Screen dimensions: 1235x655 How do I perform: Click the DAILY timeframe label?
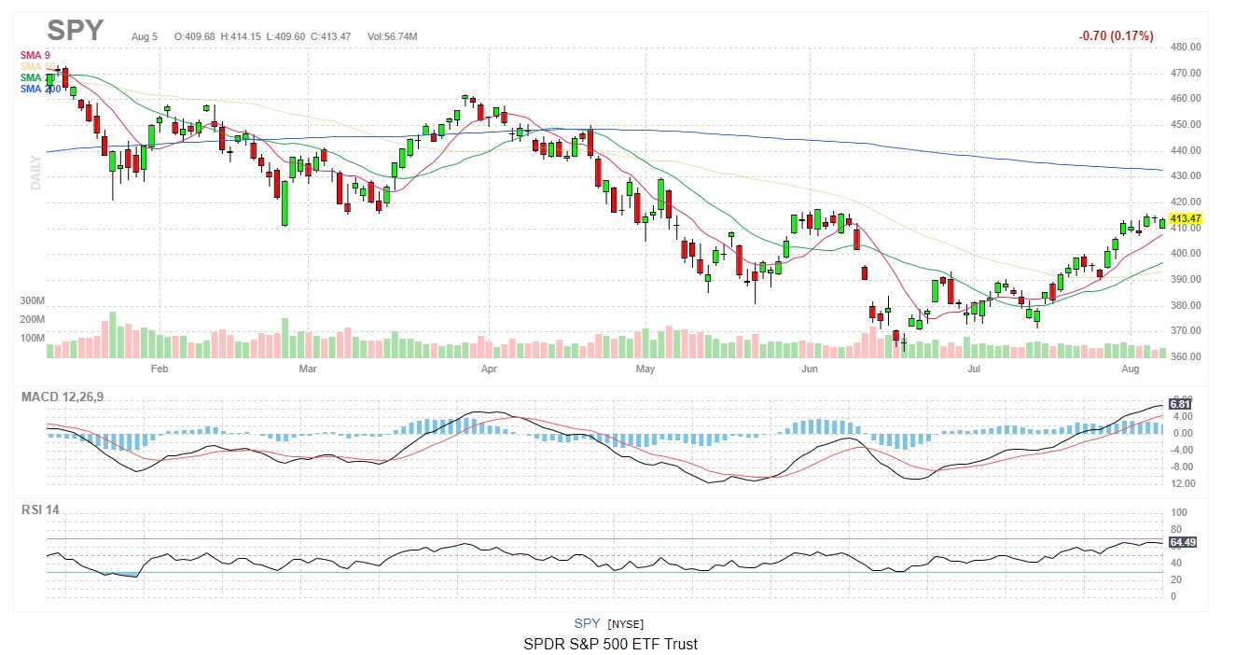tap(35, 173)
